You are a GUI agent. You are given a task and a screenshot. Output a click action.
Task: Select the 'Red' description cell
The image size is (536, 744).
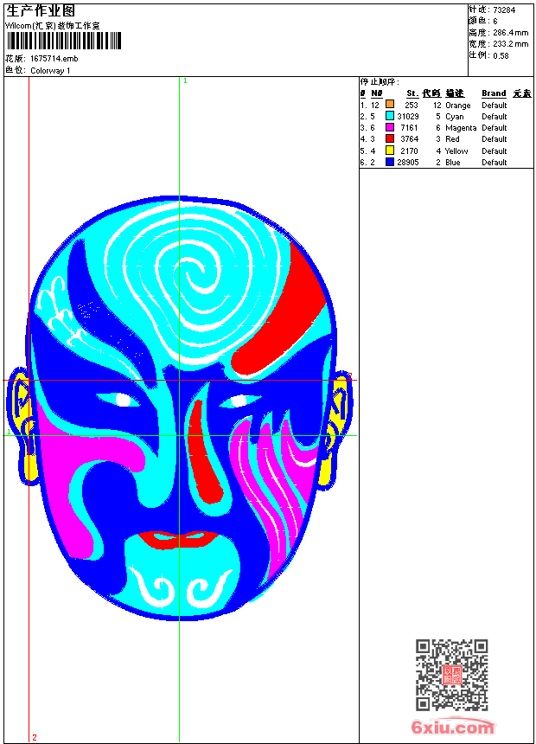tap(452, 139)
